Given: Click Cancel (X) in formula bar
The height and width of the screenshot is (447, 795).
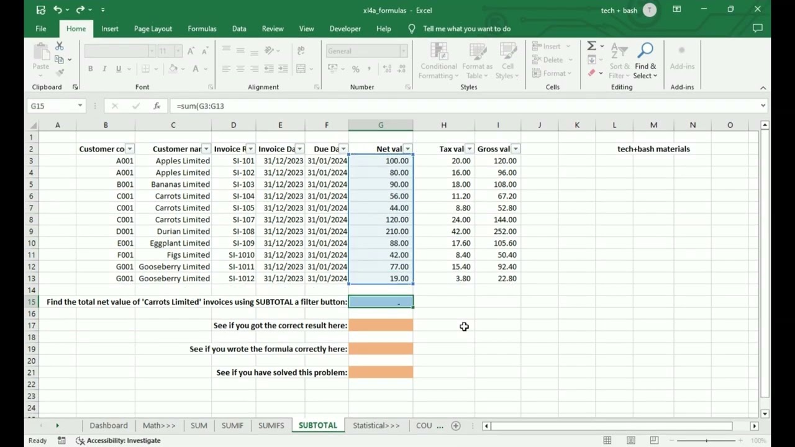Looking at the screenshot, I should click(115, 106).
